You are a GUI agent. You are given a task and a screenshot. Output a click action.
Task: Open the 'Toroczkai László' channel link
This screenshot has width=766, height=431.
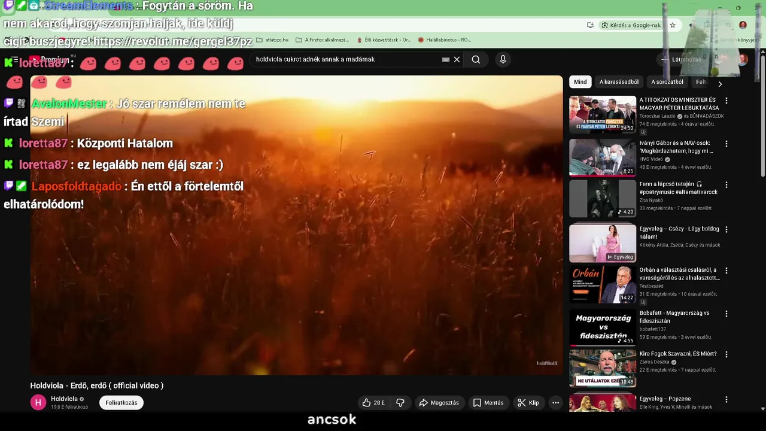[x=657, y=116]
